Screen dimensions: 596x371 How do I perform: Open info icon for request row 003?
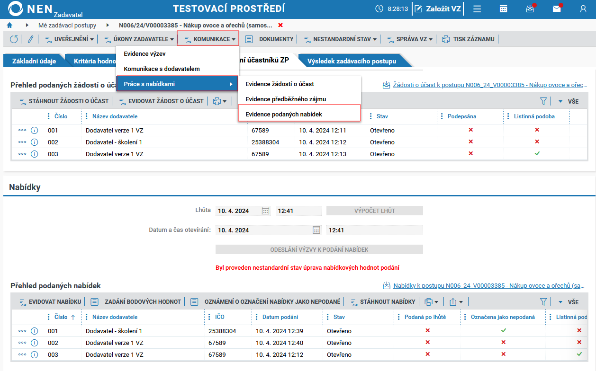[x=34, y=154]
